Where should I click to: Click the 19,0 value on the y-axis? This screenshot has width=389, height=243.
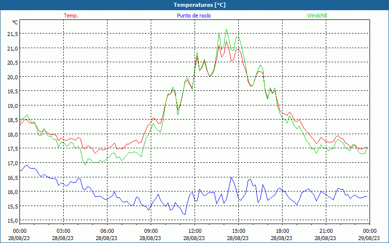click(x=13, y=106)
